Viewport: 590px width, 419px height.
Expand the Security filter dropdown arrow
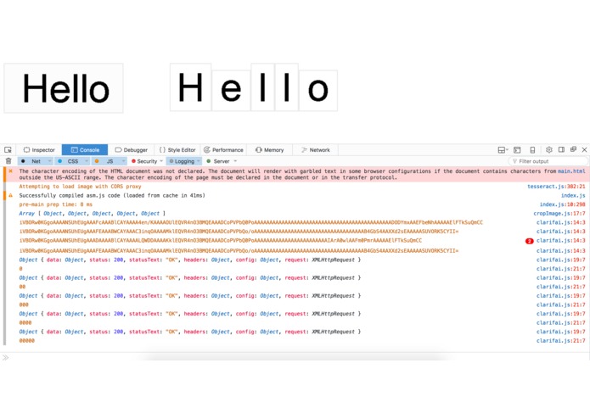(161, 161)
